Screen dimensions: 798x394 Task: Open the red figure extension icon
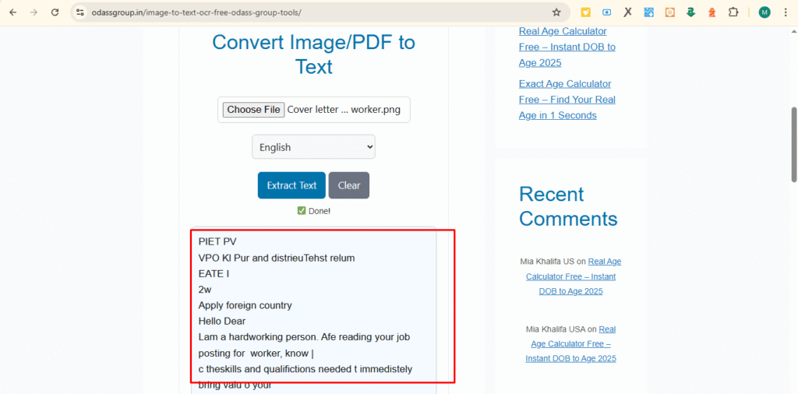[x=712, y=12]
